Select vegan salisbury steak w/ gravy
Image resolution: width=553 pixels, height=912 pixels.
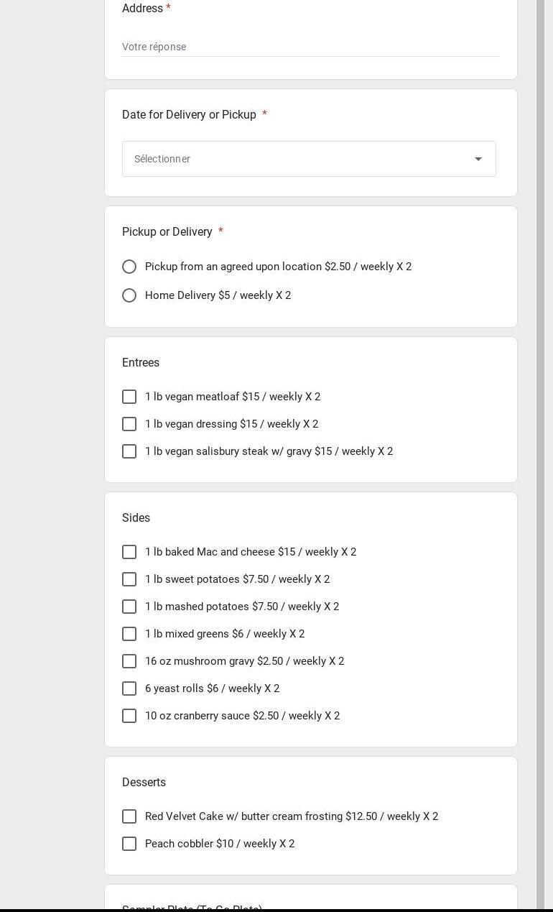click(129, 451)
